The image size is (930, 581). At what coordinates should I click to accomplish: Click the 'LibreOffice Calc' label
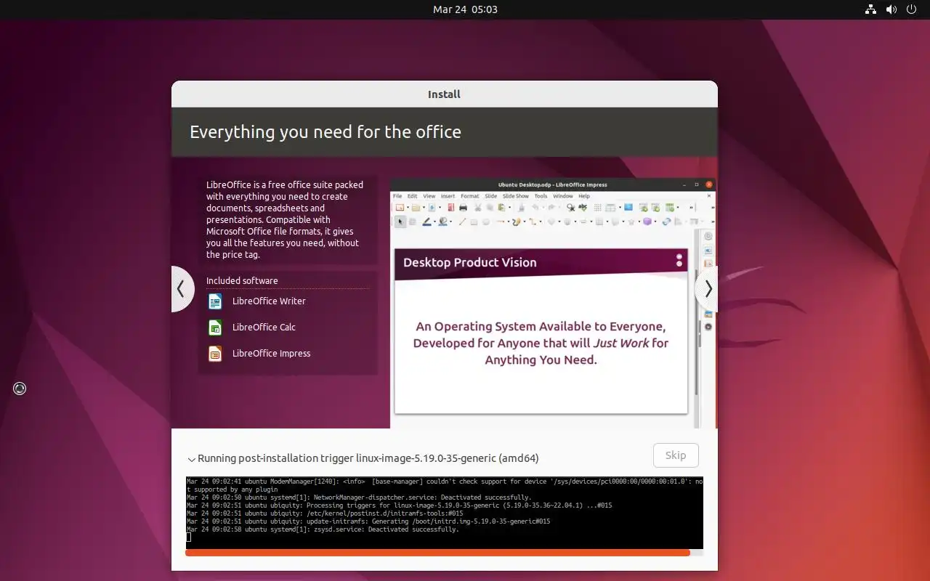tap(264, 327)
